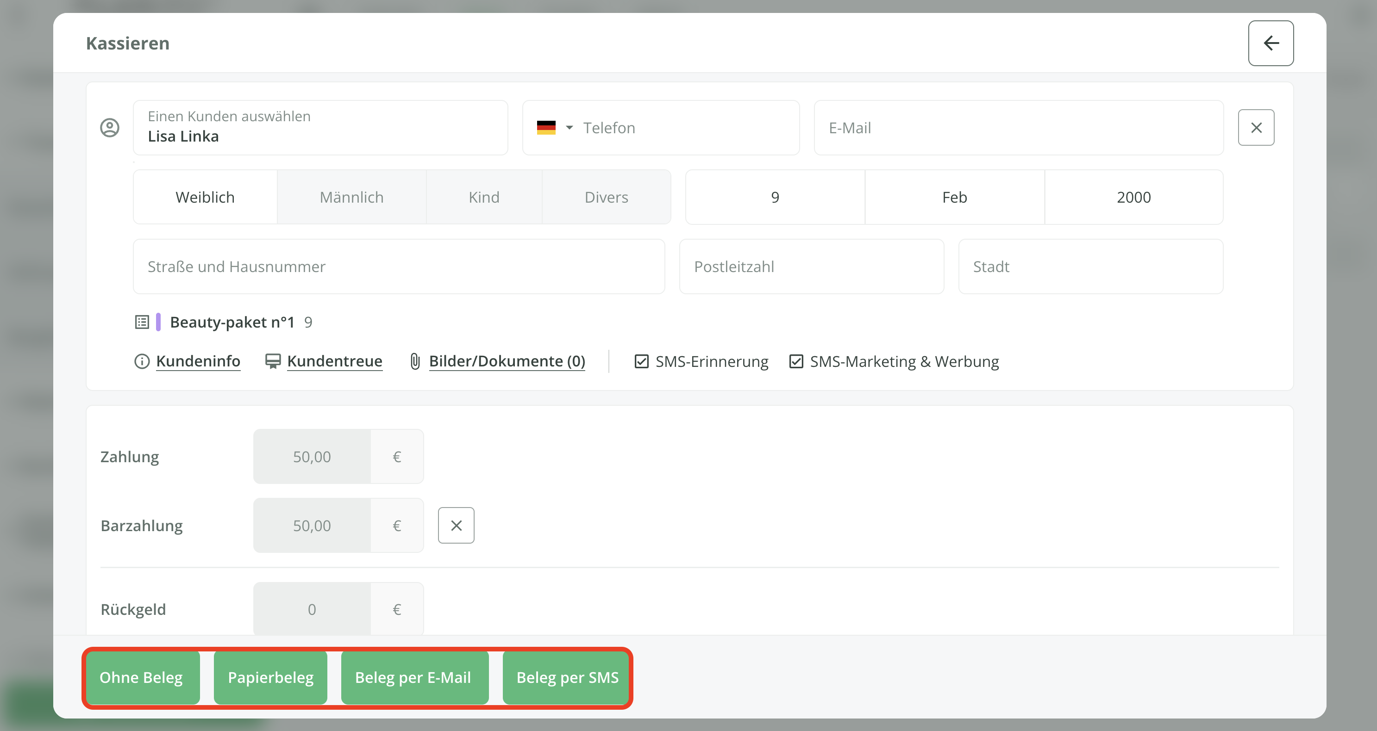
Task: Choose the Kind gender tab
Action: coord(484,197)
